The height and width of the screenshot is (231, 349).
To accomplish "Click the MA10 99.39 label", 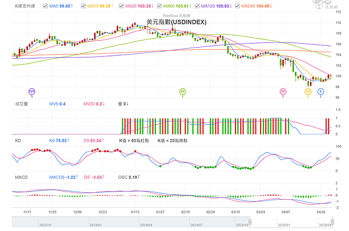I will click(x=100, y=6).
